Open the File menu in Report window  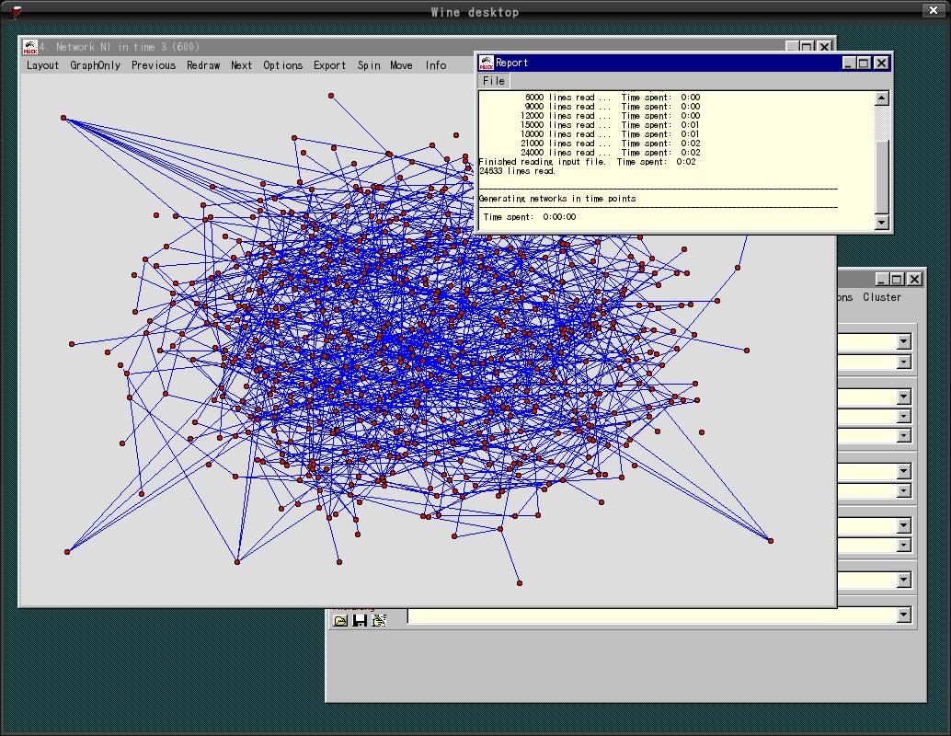coord(494,81)
